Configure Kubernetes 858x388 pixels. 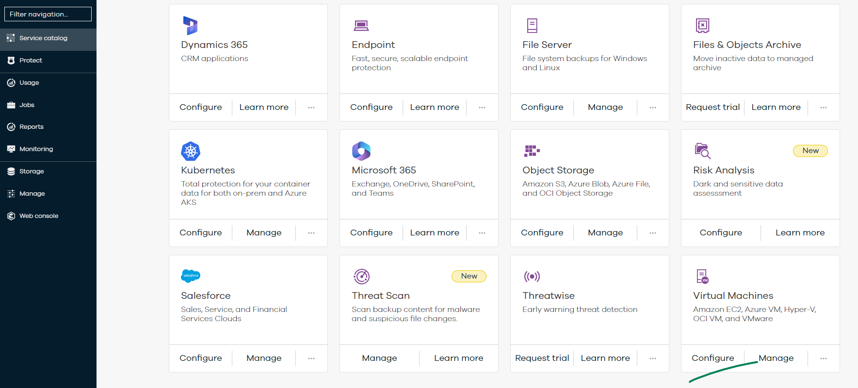click(x=201, y=233)
